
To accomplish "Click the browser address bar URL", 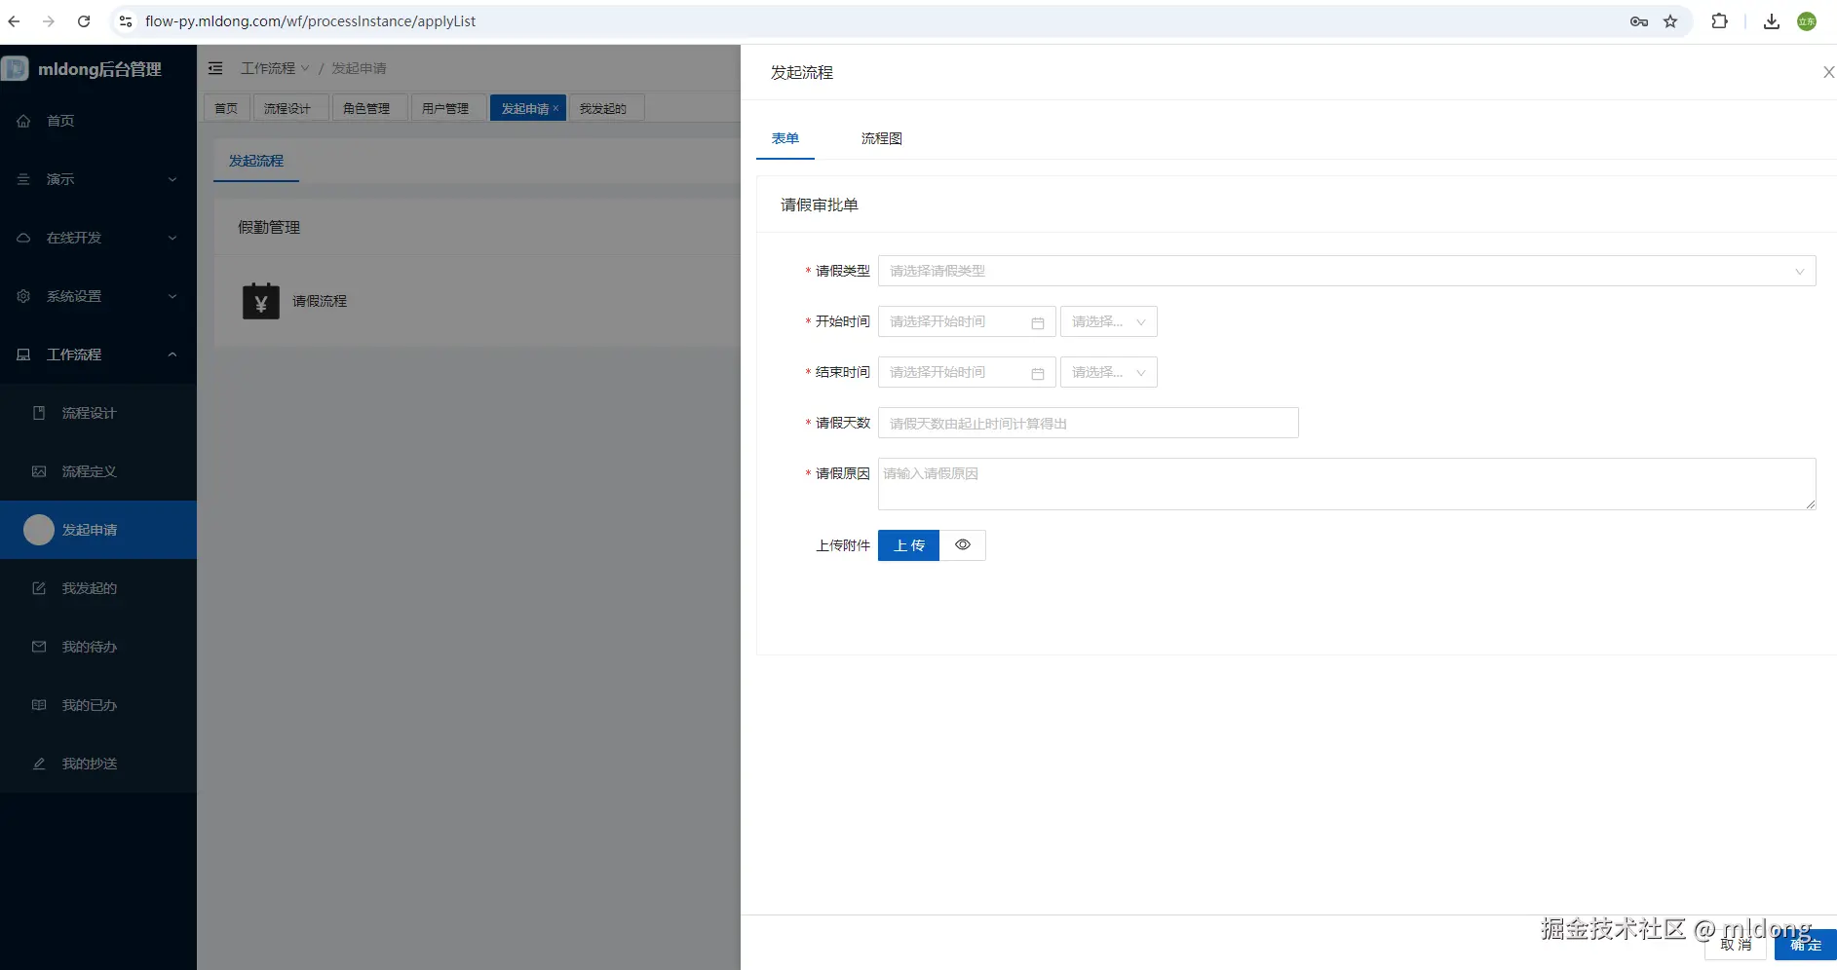I will [311, 21].
